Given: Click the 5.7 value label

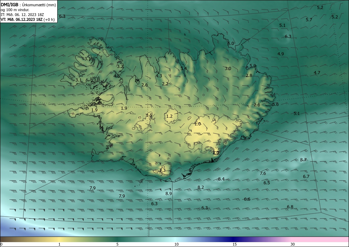Looking at the screenshot, I should click(x=309, y=20).
